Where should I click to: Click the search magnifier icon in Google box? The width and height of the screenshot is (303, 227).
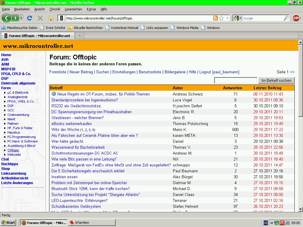pos(286,18)
